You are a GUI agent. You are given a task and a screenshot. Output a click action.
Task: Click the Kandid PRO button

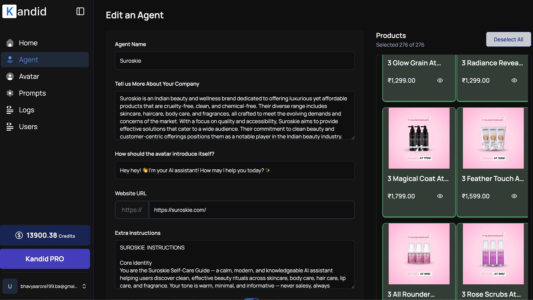(45, 259)
